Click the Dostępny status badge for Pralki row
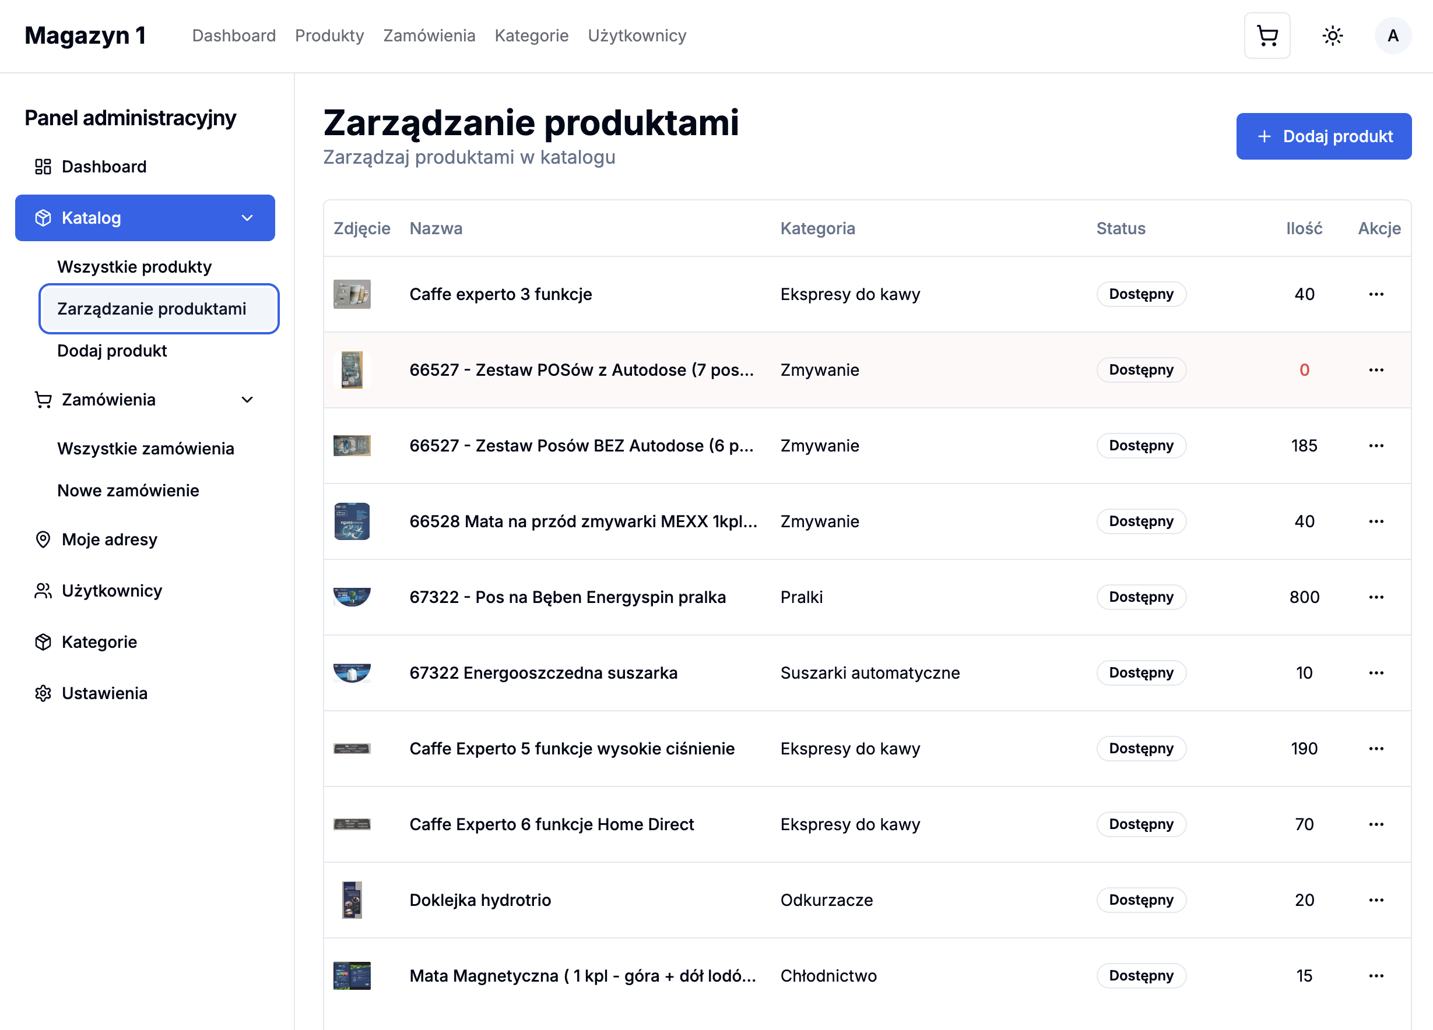The width and height of the screenshot is (1433, 1030). click(x=1140, y=597)
